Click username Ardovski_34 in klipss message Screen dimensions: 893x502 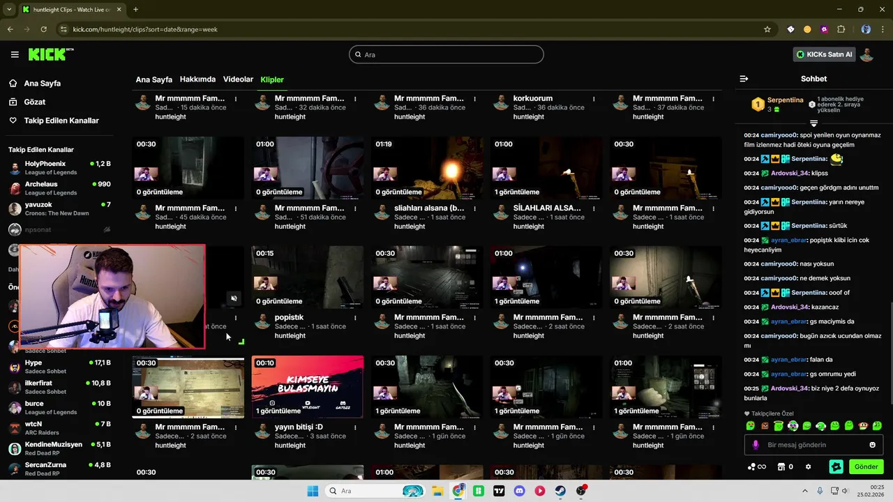(790, 173)
